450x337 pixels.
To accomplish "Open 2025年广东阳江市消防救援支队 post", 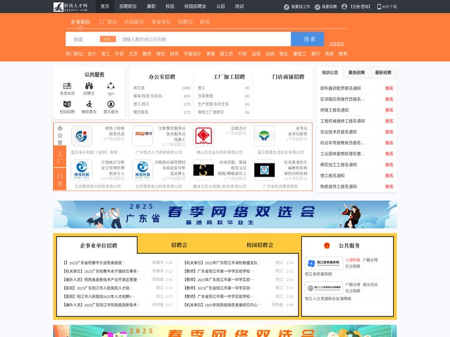I will [x=222, y=263].
